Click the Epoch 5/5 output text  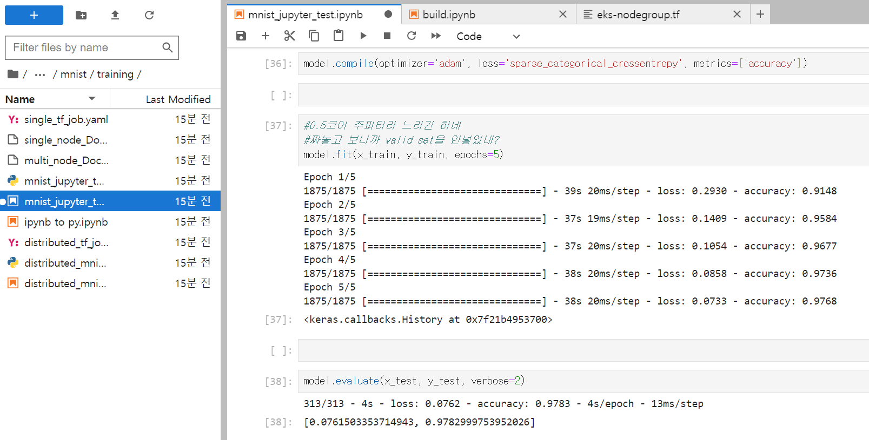click(329, 287)
